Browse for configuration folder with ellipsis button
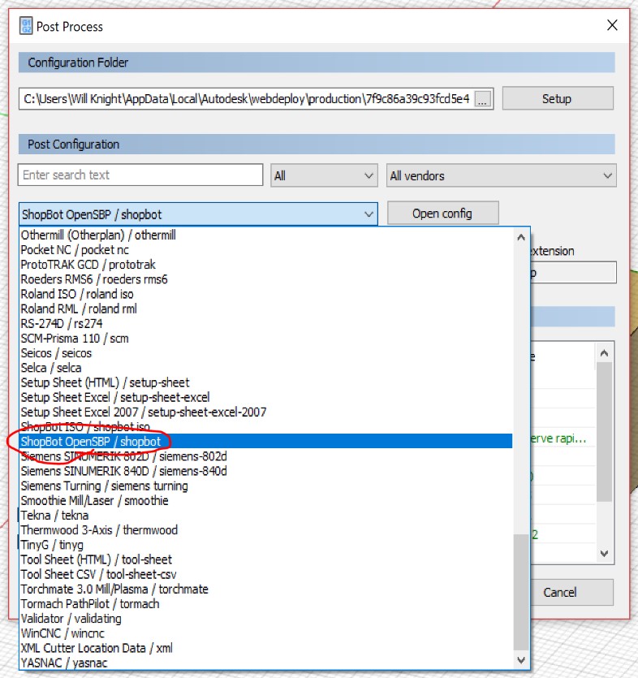This screenshot has height=678, width=638. pyautogui.click(x=482, y=99)
